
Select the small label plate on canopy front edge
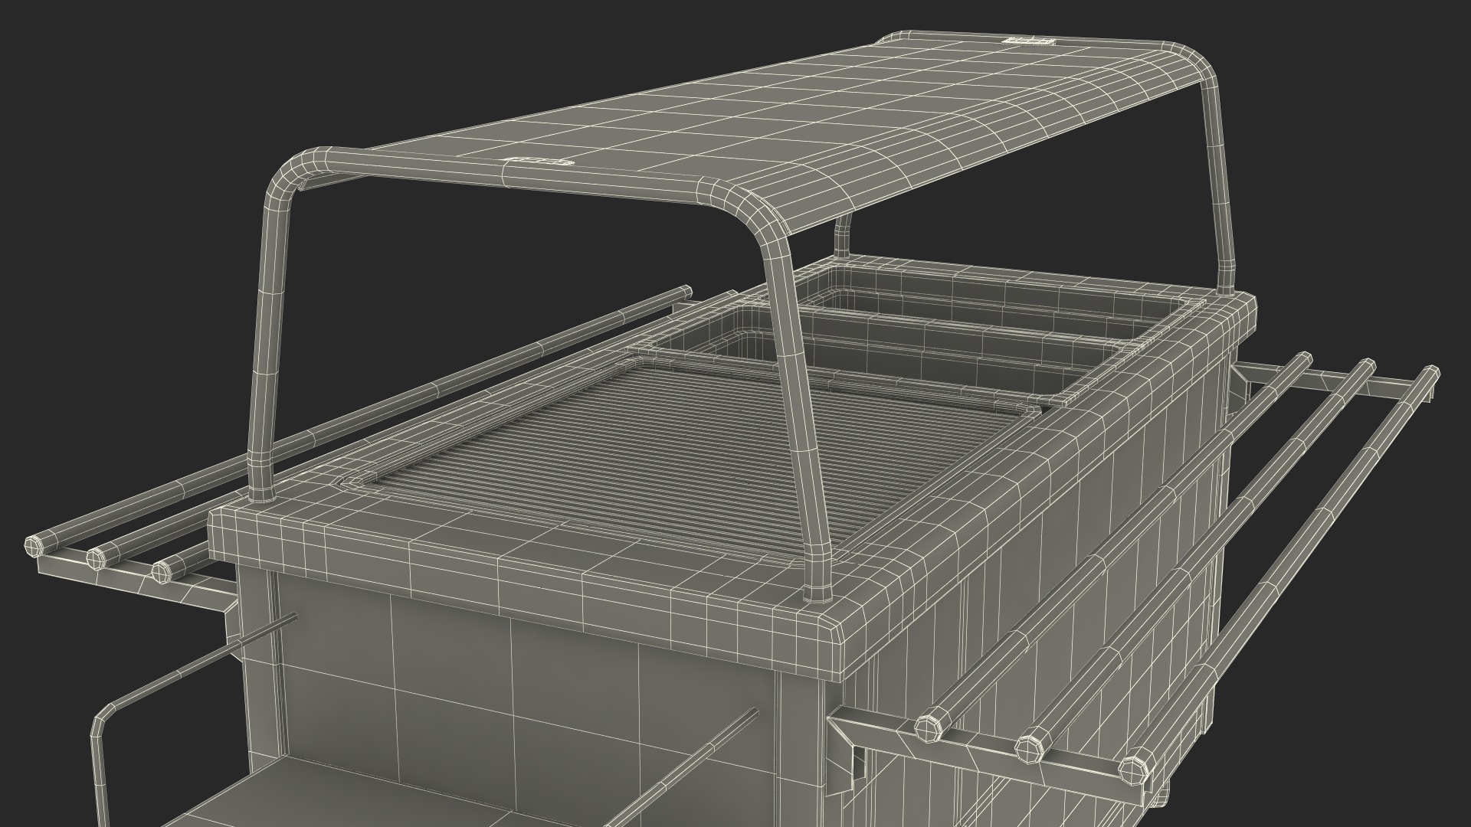539,162
